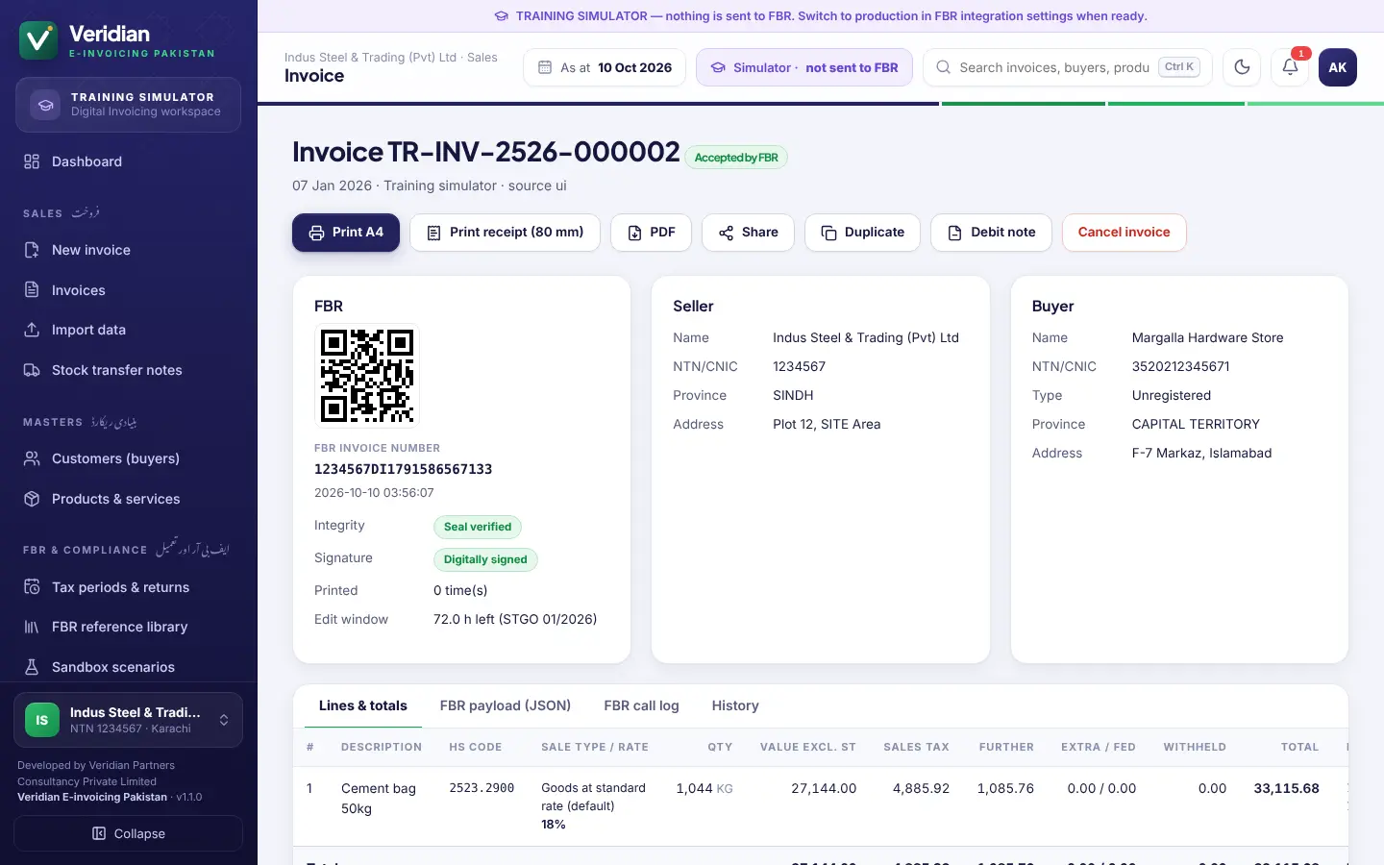Screen dimensions: 1384x865
Task: Click the Training Simulator workspace card
Action: point(128,105)
